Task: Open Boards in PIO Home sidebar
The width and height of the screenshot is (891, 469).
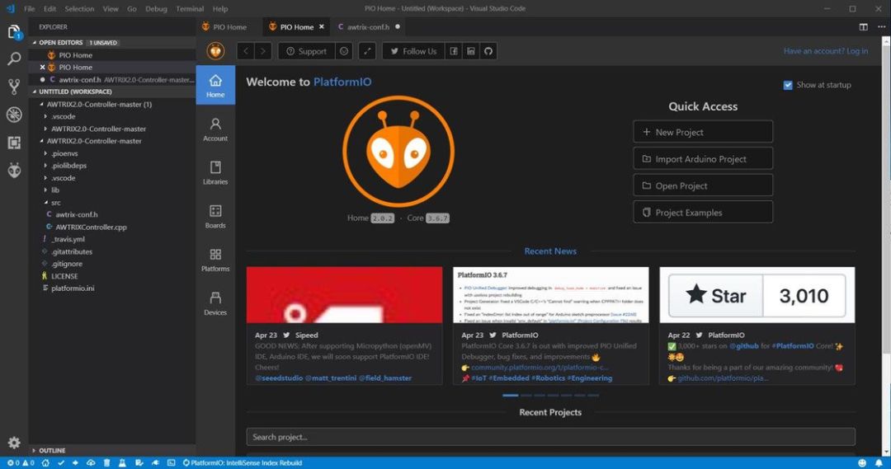Action: (215, 217)
